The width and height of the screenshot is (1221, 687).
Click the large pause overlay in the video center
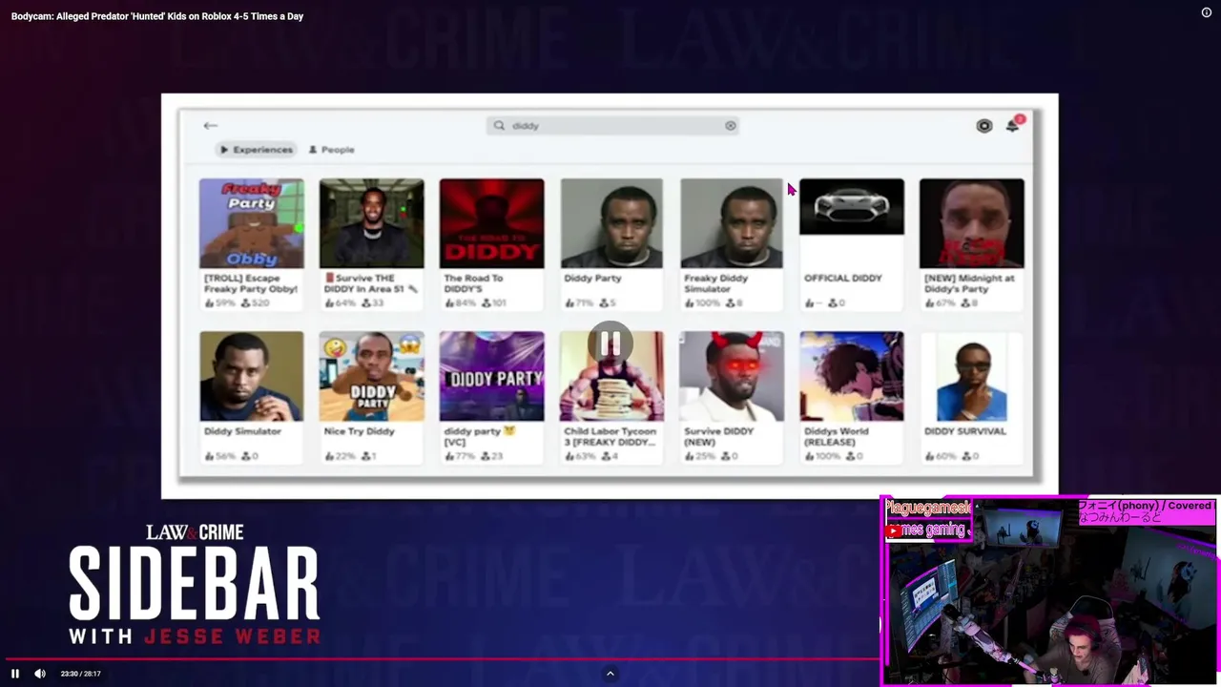click(x=610, y=343)
